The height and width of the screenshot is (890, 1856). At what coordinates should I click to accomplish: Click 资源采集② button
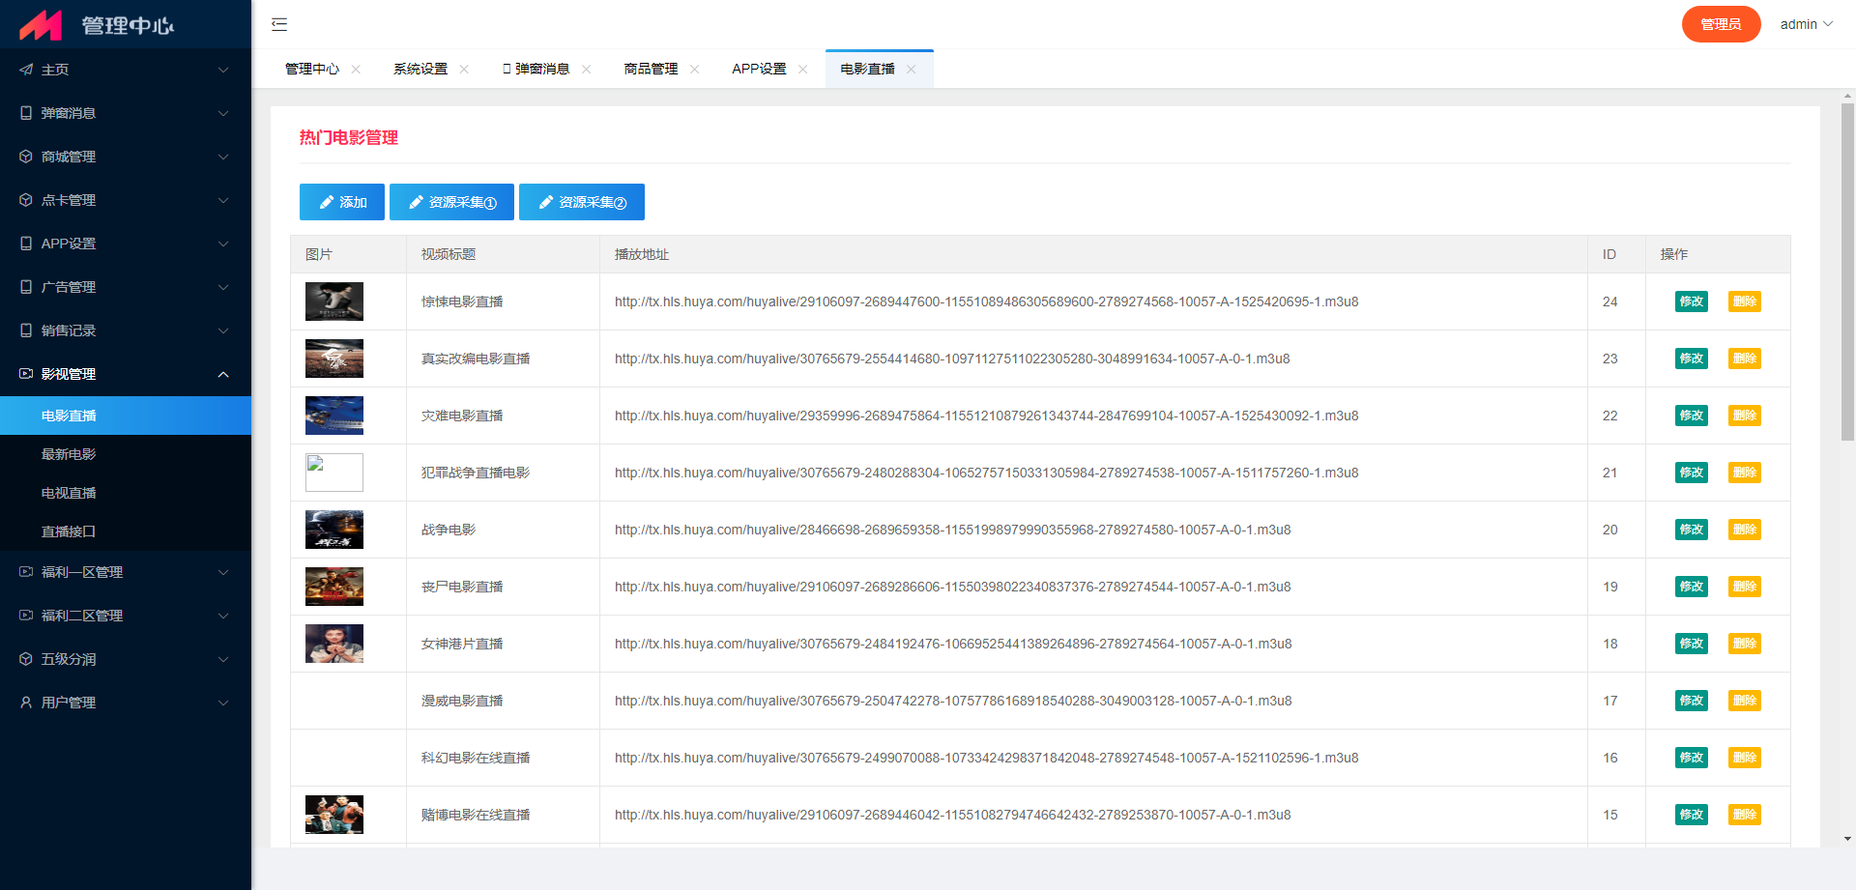[x=581, y=202]
